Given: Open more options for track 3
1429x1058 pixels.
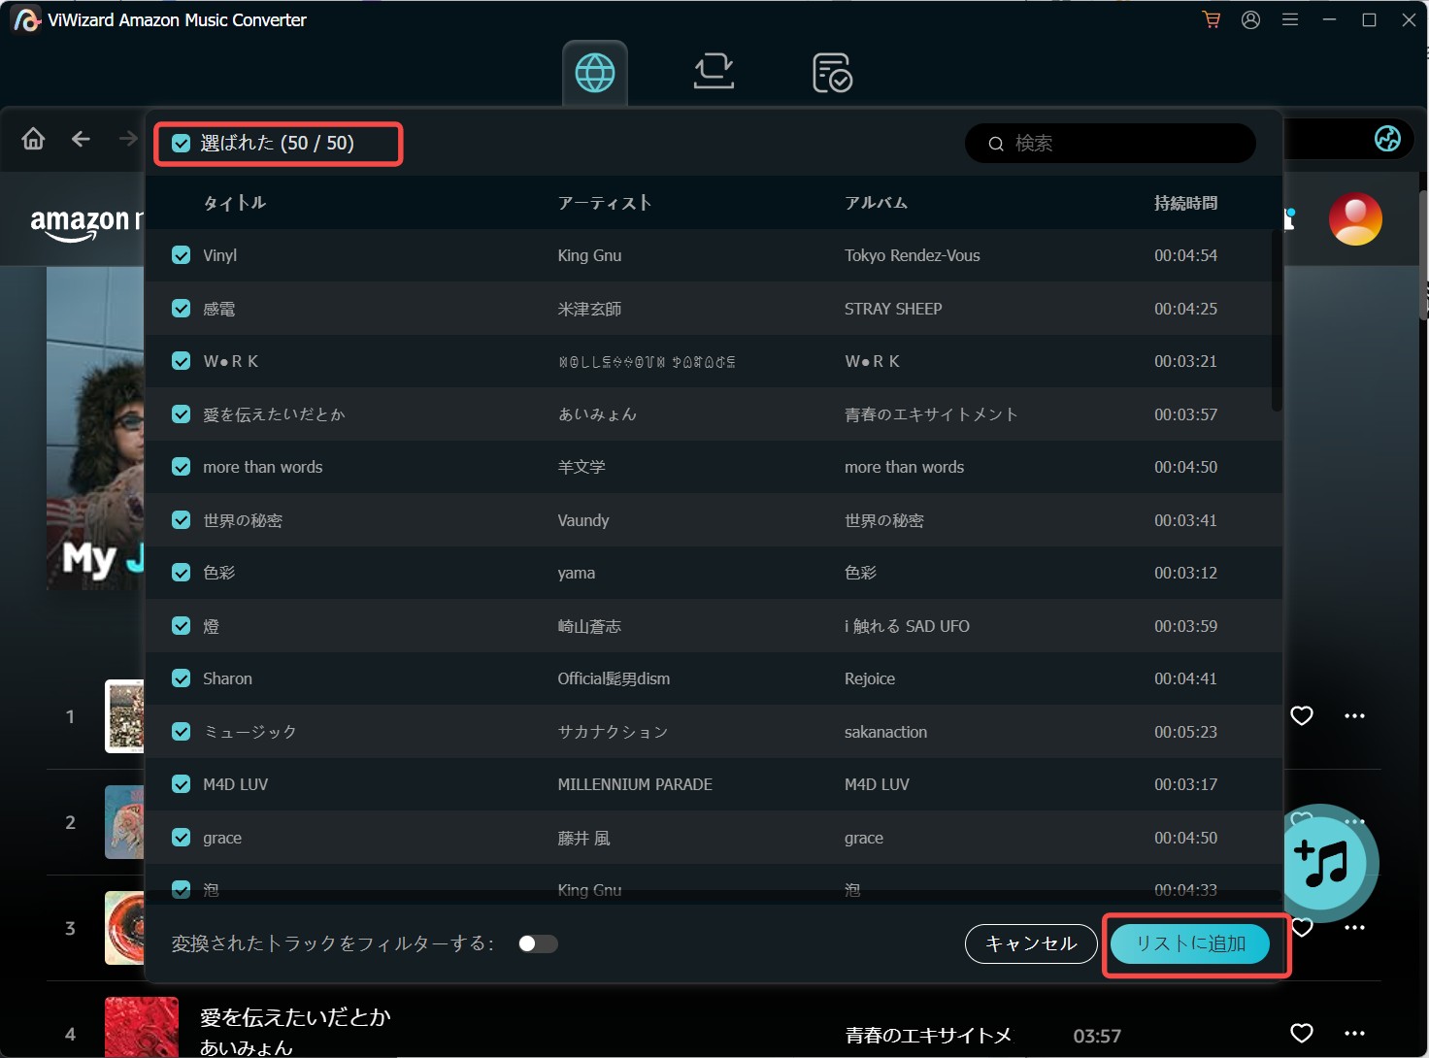Looking at the screenshot, I should [x=1354, y=928].
